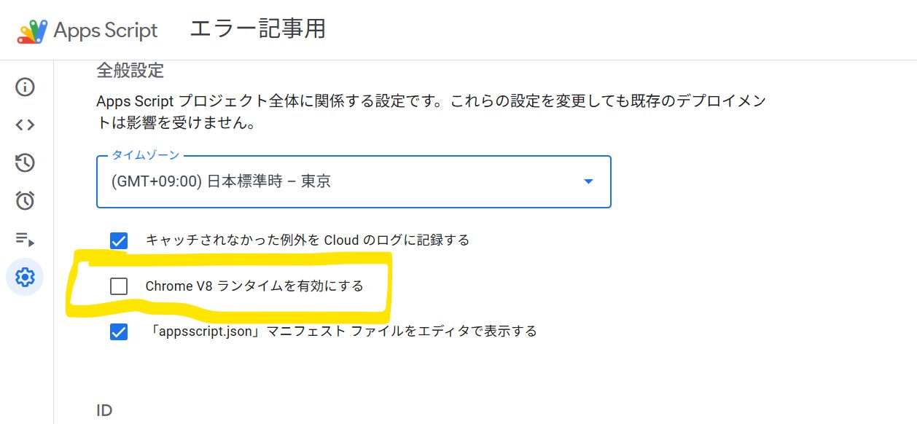The height and width of the screenshot is (424, 917).
Task: Click the Apps Script colorful logo
Action: (x=31, y=31)
